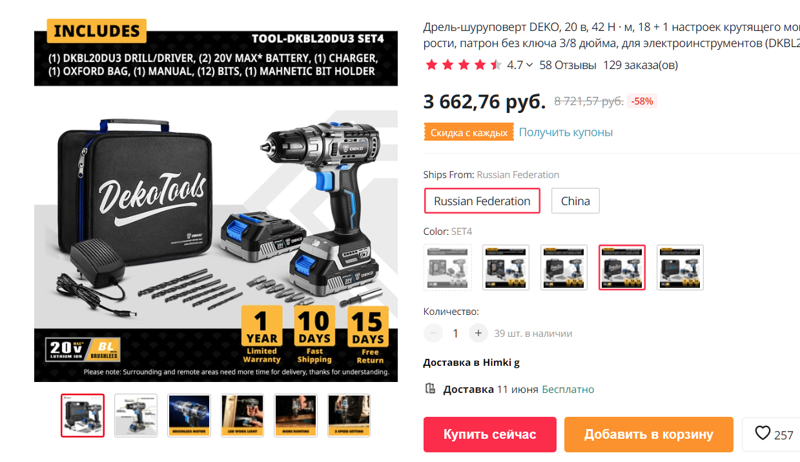Click the delivery box icon near Доставка
This screenshot has width=800, height=462.
tap(430, 388)
